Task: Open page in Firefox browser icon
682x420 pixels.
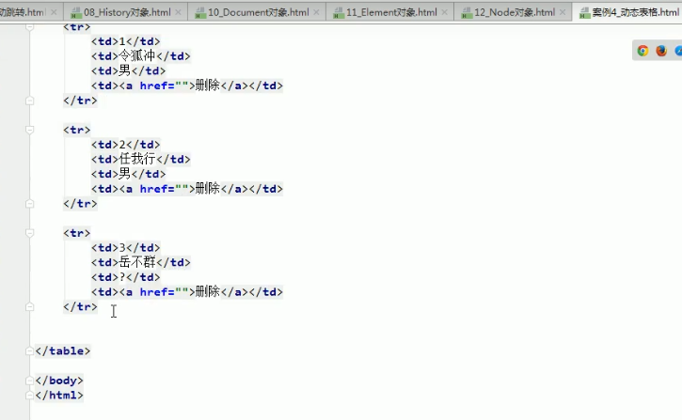Action: coord(661,51)
